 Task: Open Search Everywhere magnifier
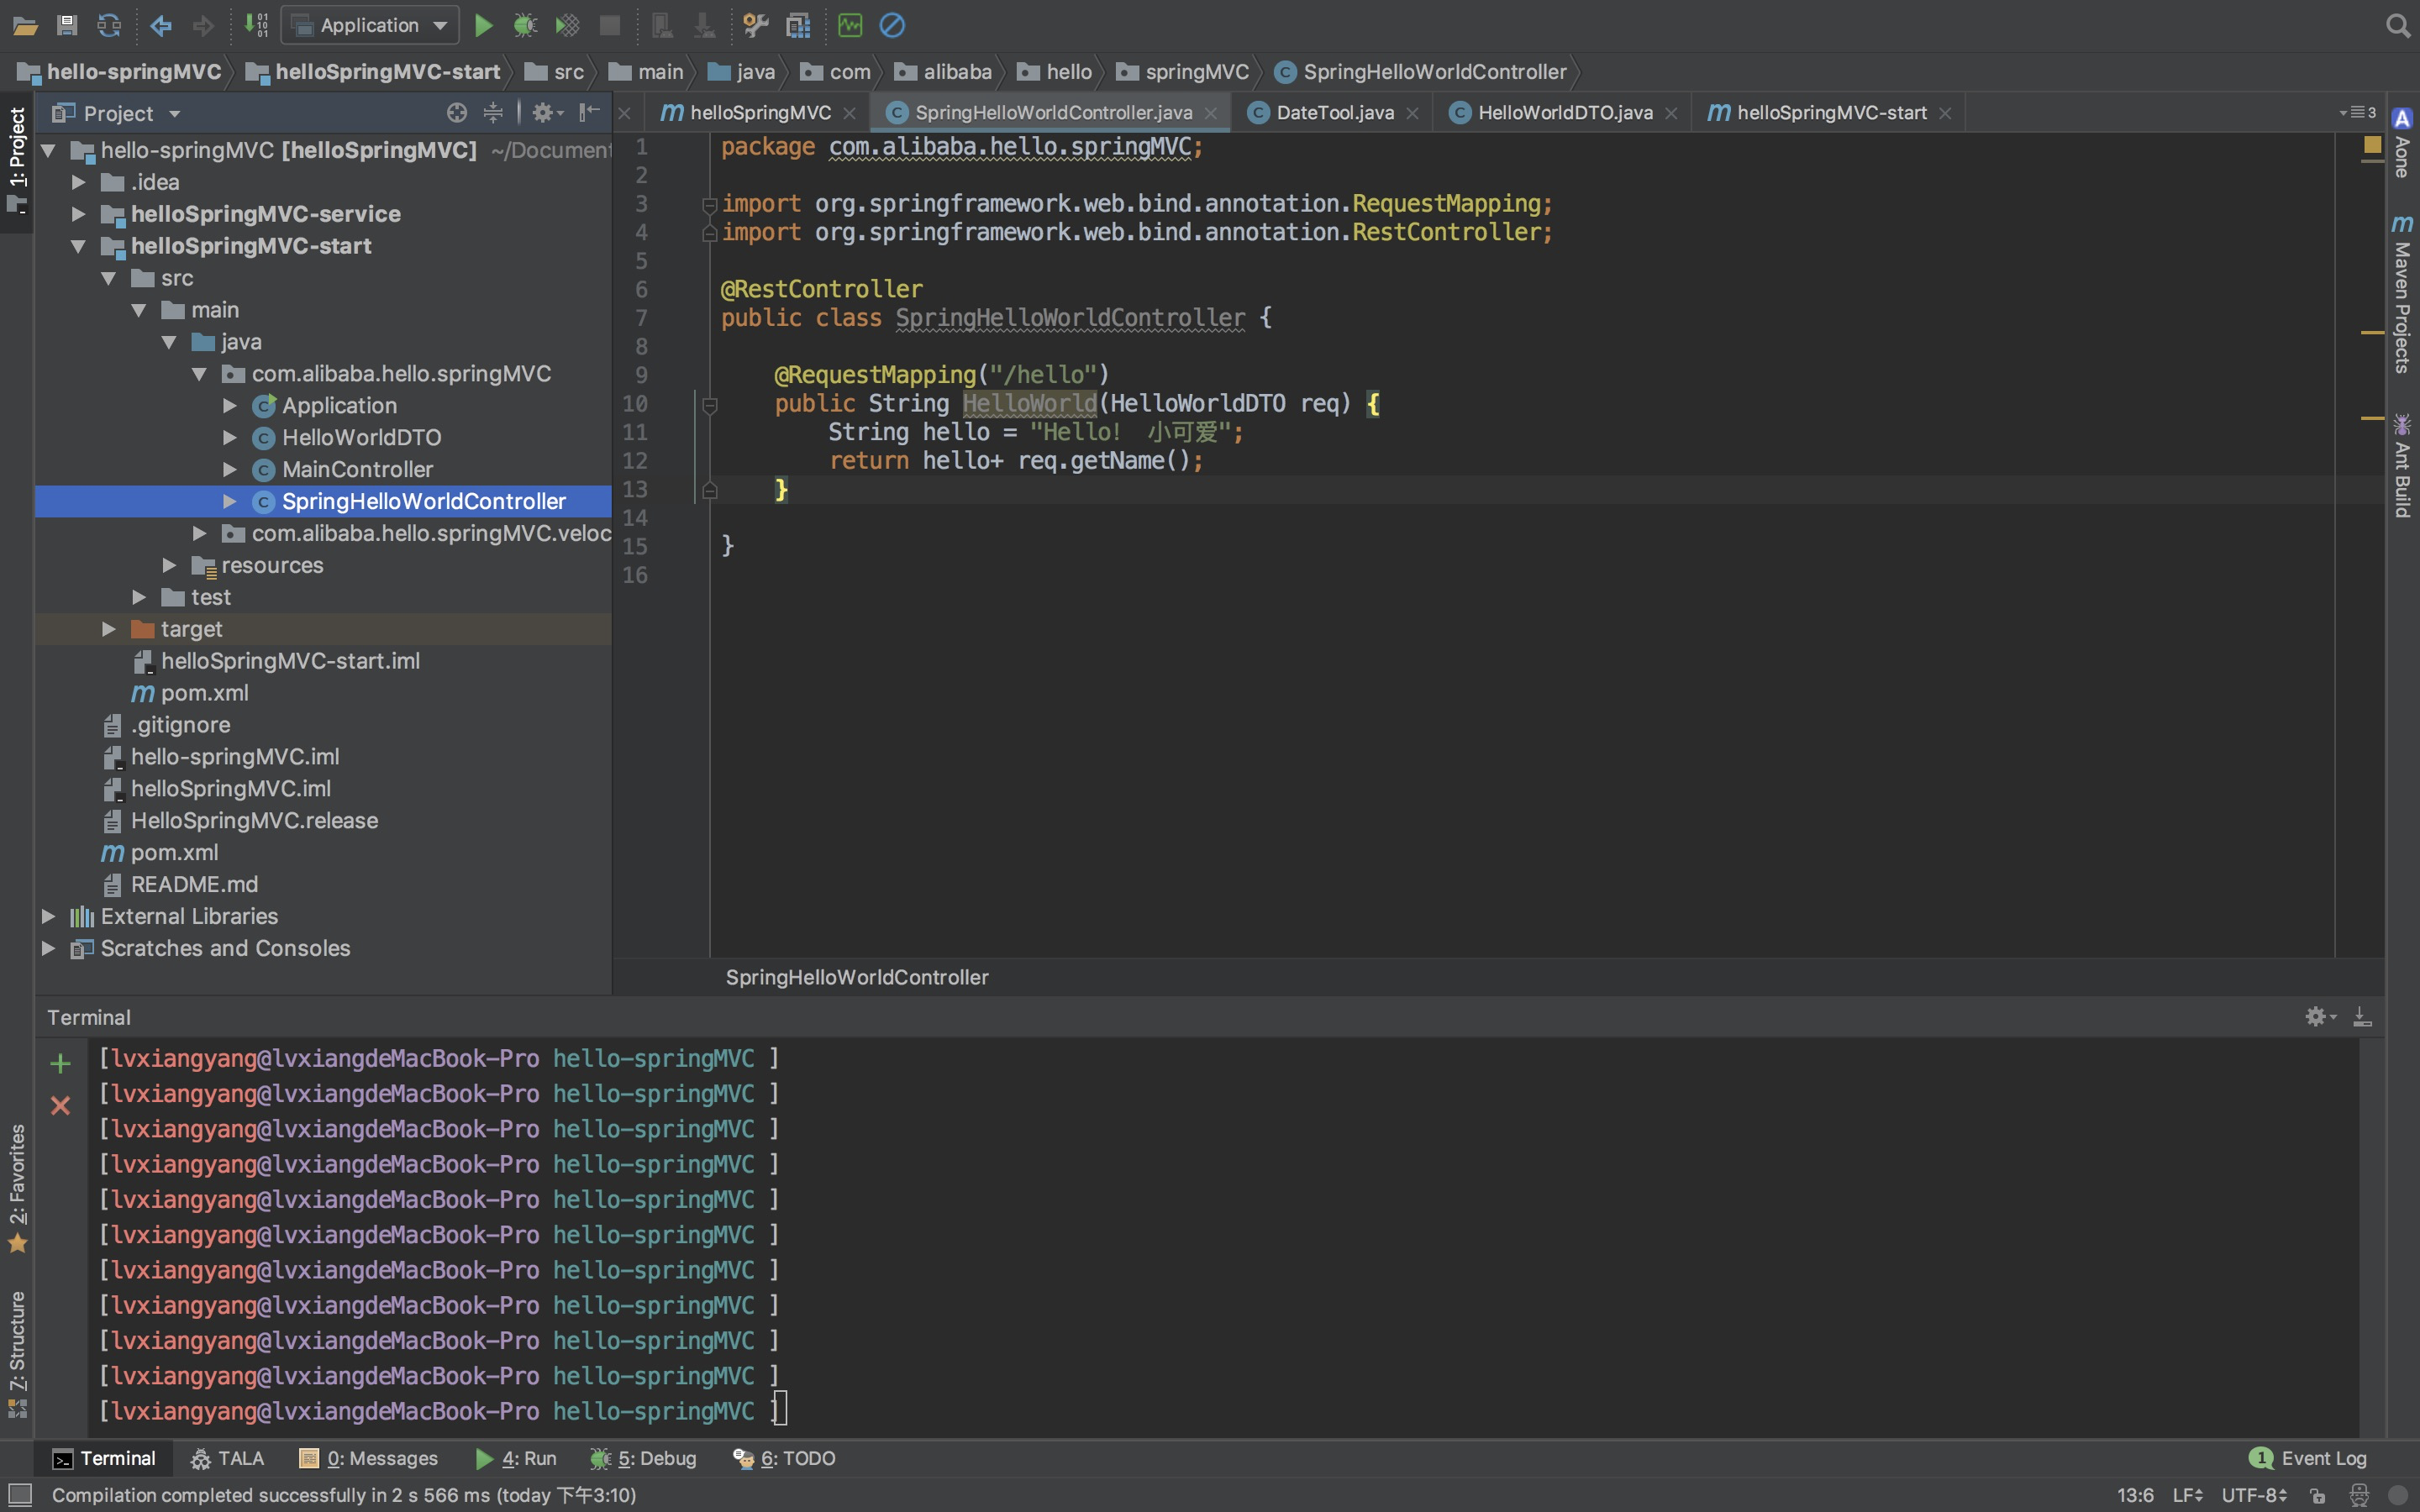[x=2397, y=26]
